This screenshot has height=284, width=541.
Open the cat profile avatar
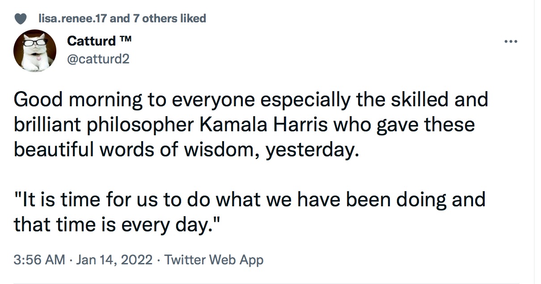click(x=35, y=50)
